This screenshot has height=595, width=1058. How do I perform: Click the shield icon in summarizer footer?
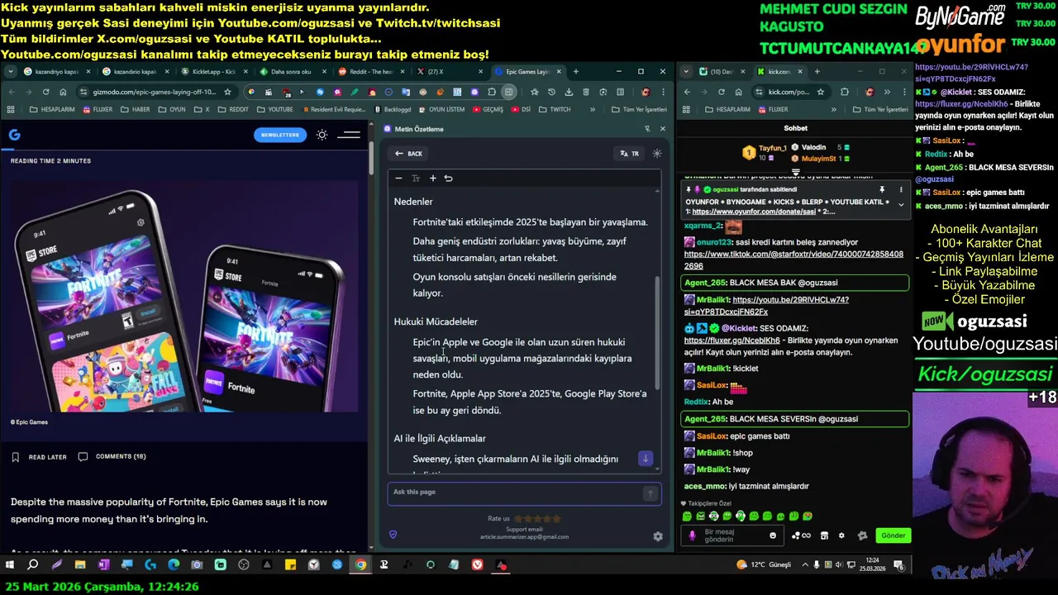click(x=393, y=535)
